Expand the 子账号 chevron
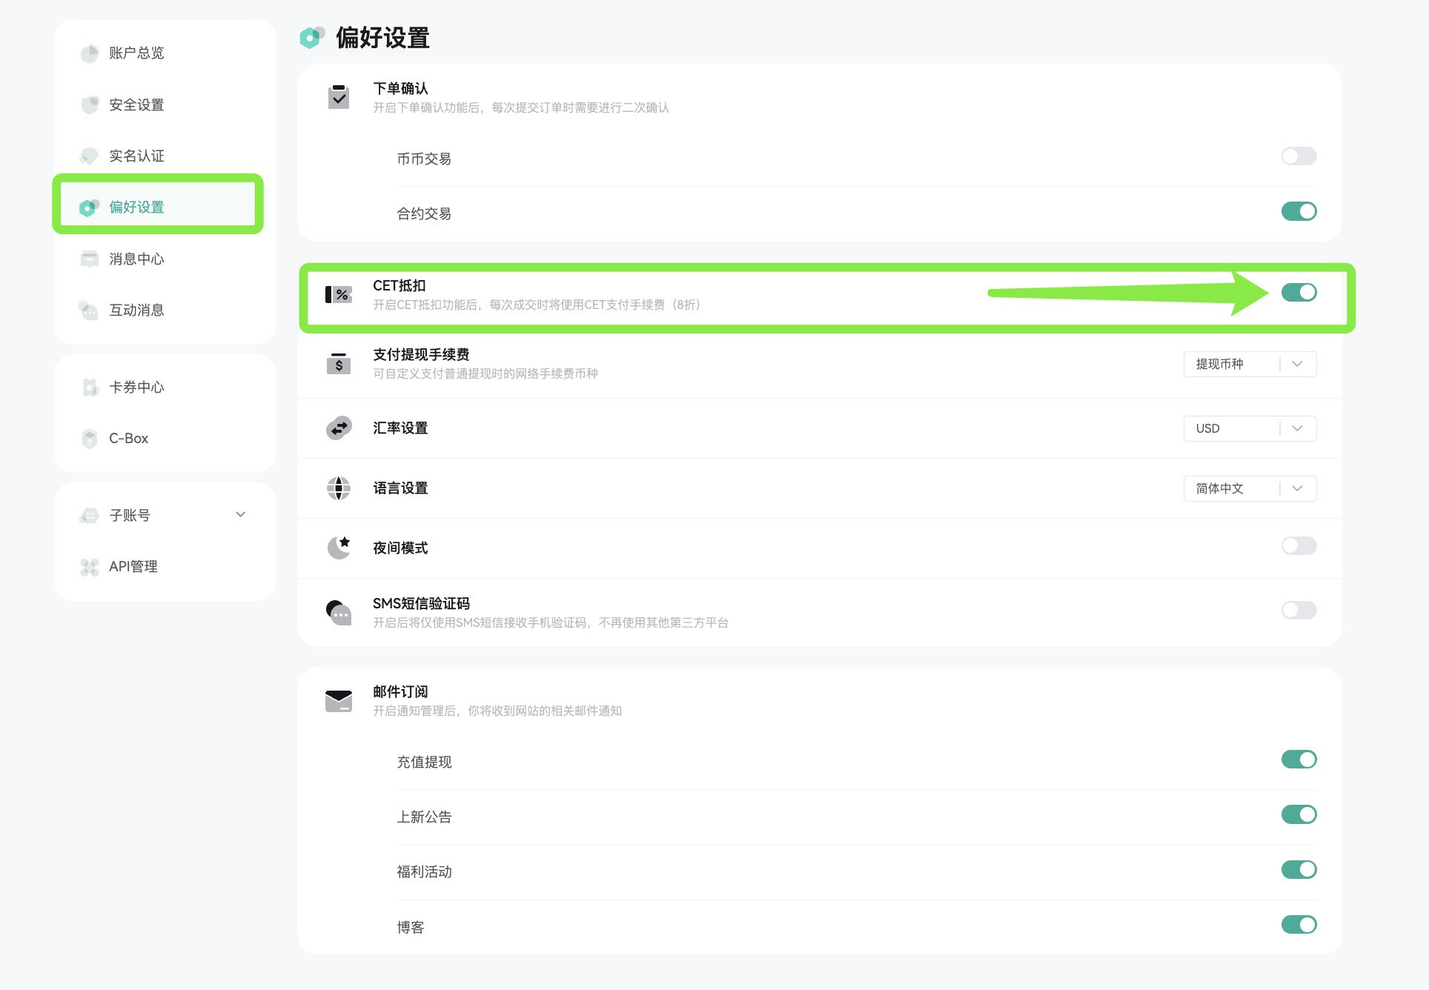The image size is (1429, 990). [241, 514]
